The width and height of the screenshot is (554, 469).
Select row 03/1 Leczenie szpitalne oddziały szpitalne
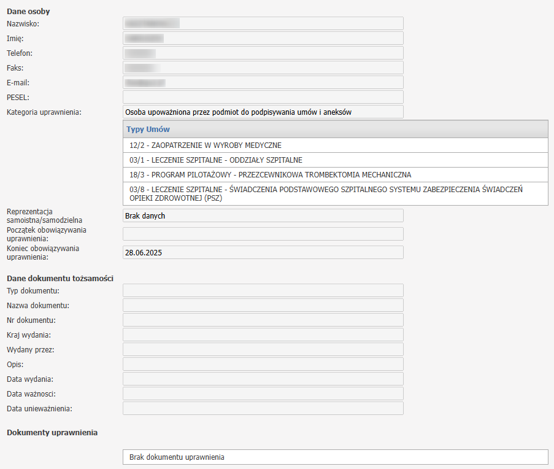click(335, 160)
